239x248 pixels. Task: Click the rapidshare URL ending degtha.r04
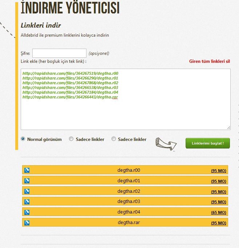70,92
